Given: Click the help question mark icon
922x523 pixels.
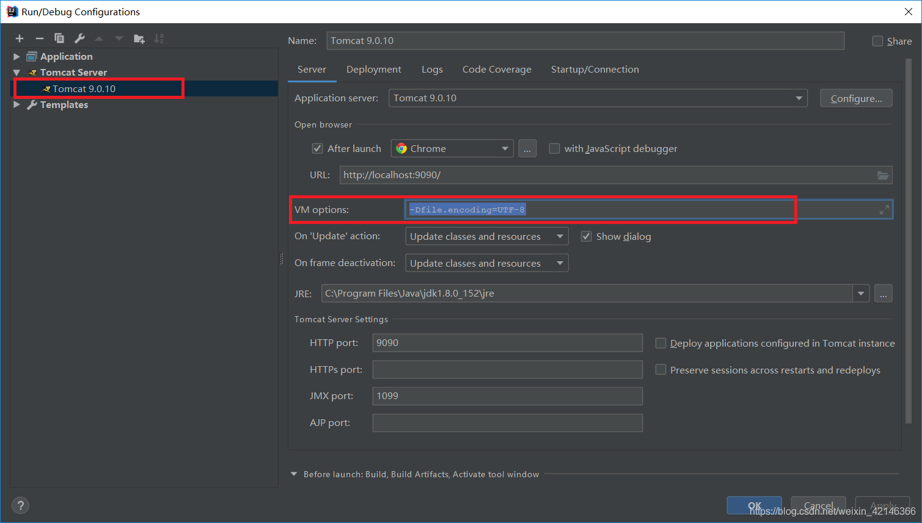Looking at the screenshot, I should pos(20,505).
